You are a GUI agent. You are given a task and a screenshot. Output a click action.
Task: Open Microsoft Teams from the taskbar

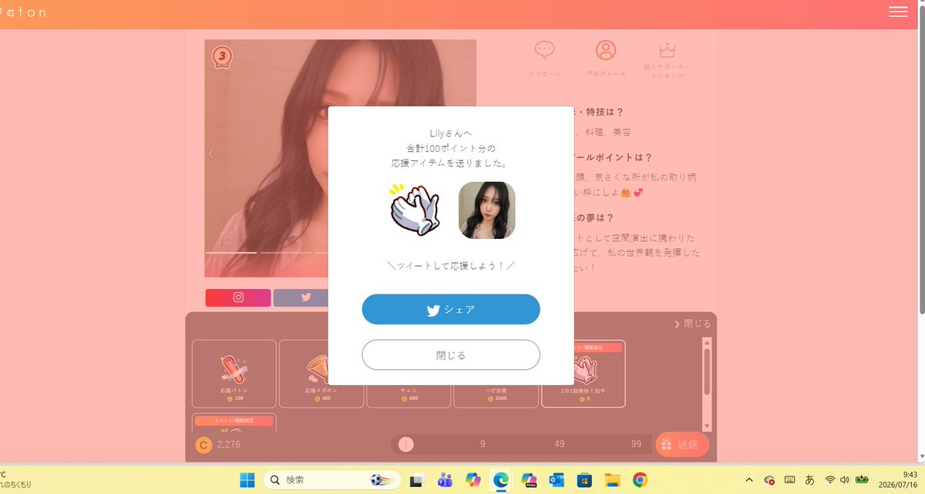point(445,480)
